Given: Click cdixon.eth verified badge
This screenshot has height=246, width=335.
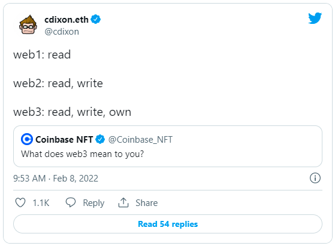Looking at the screenshot, I should [x=95, y=19].
